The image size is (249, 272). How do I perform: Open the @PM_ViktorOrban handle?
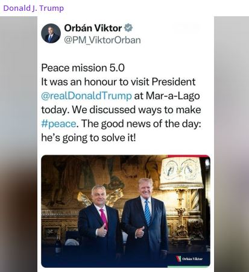point(102,40)
